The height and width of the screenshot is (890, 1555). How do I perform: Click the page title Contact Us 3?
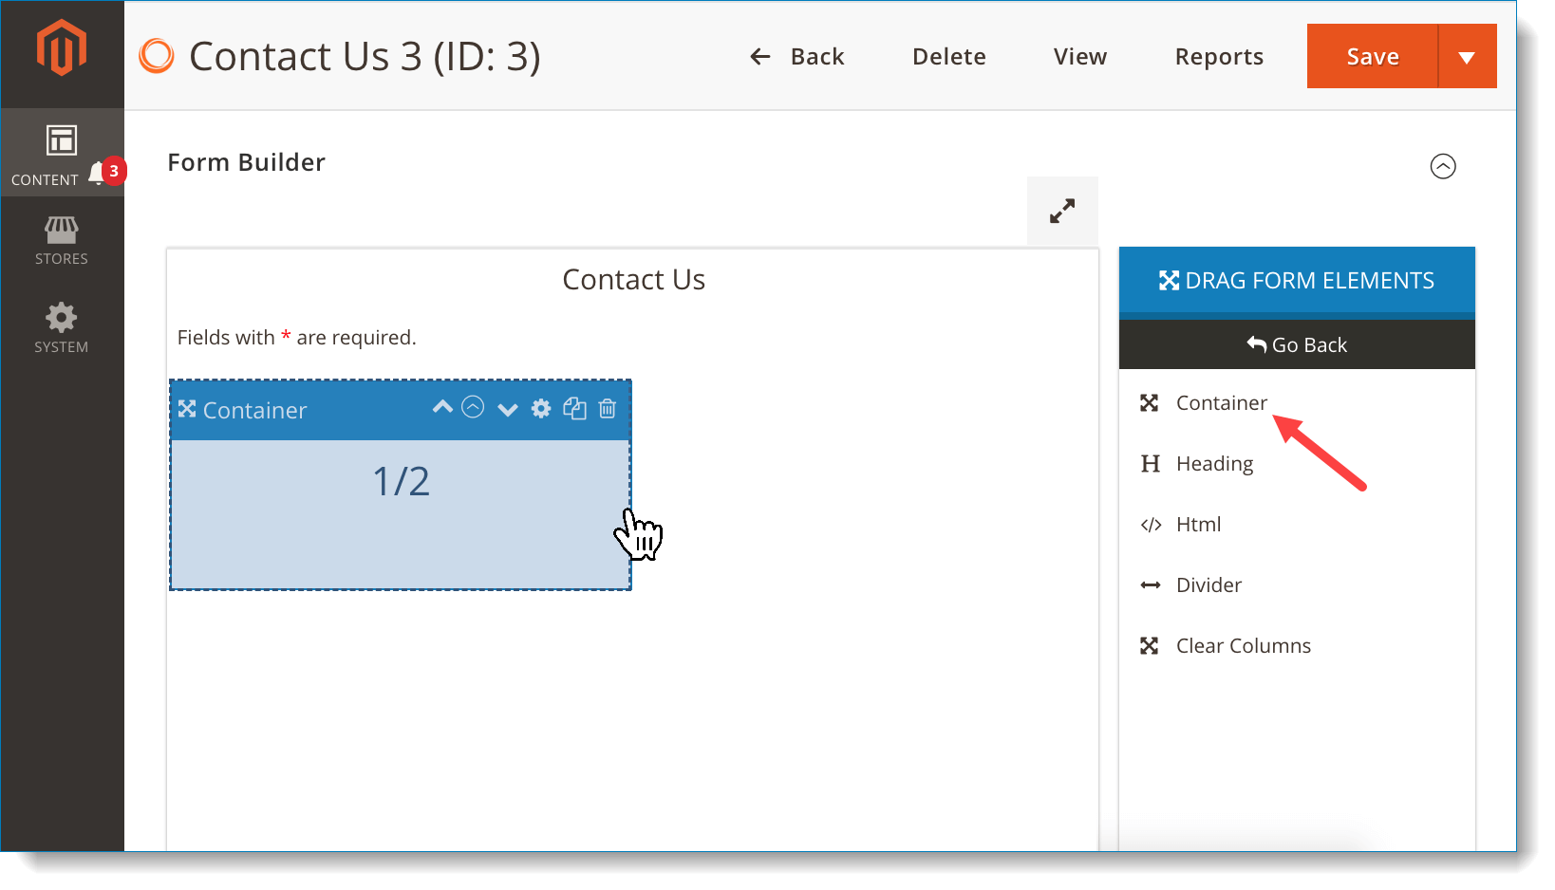pos(365,57)
